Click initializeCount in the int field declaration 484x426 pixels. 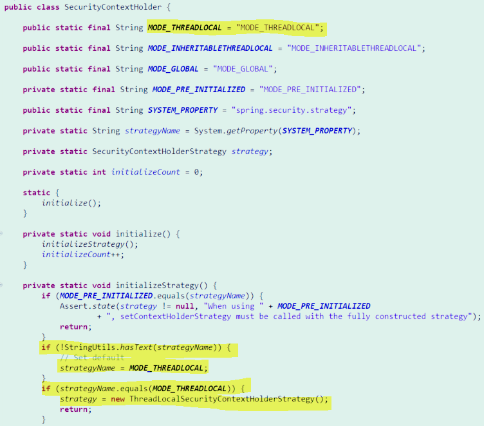145,172
